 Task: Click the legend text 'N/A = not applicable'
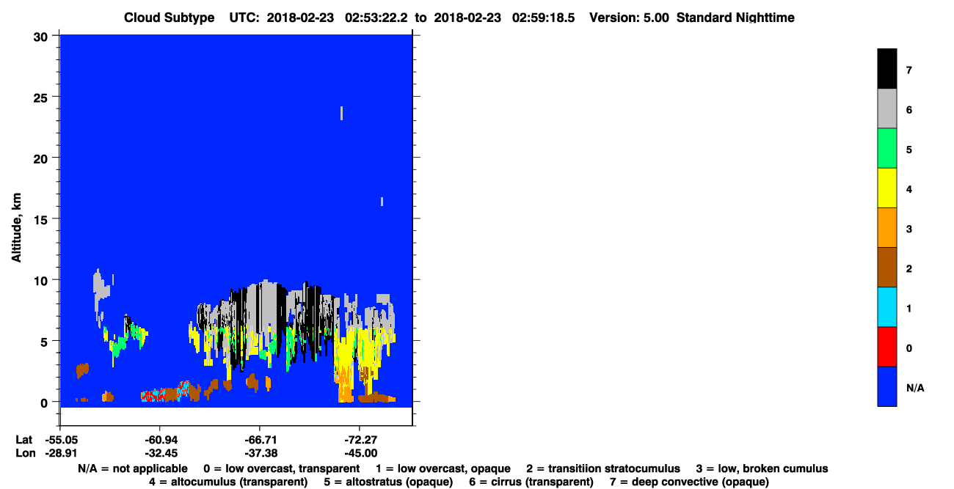coord(132,468)
